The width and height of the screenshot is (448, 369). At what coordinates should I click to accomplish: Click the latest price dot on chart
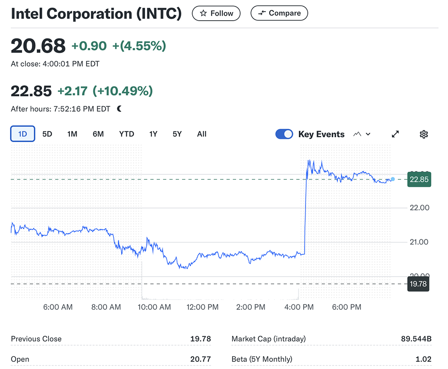point(393,179)
